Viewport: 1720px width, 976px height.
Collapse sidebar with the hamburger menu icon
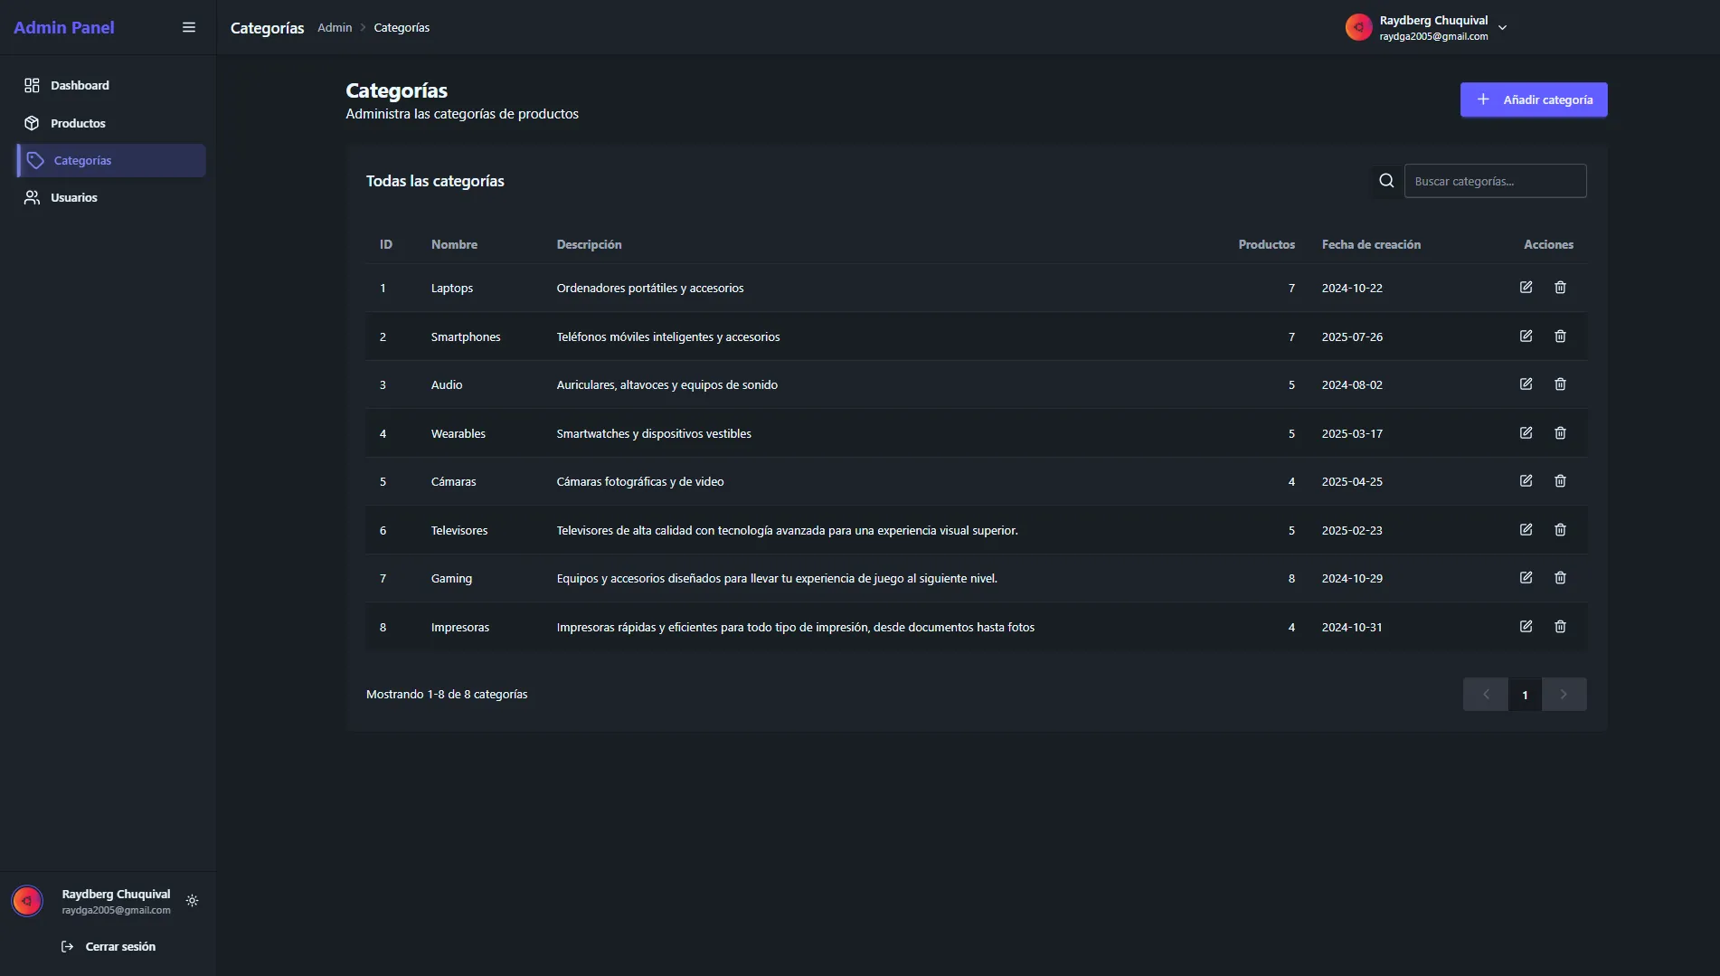189,27
